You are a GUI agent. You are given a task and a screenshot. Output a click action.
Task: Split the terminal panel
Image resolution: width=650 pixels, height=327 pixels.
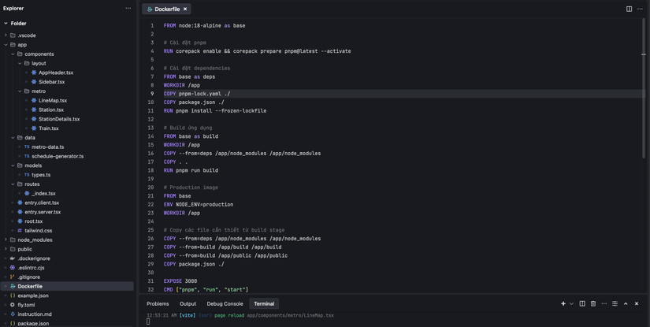point(582,303)
